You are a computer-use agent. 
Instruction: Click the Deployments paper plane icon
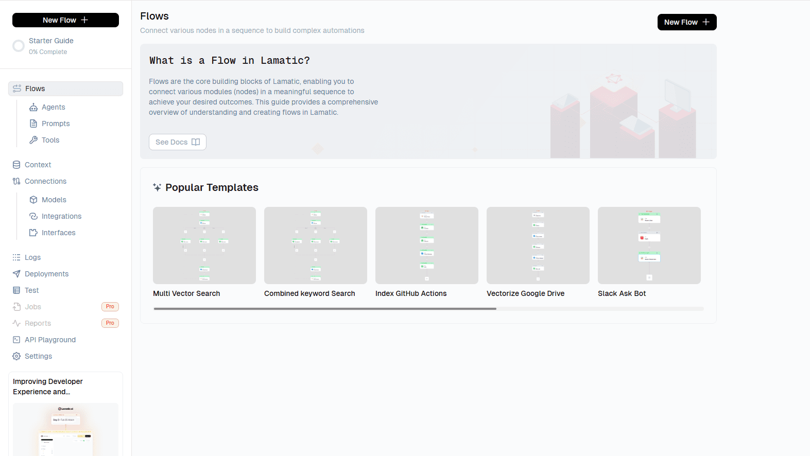click(x=16, y=274)
